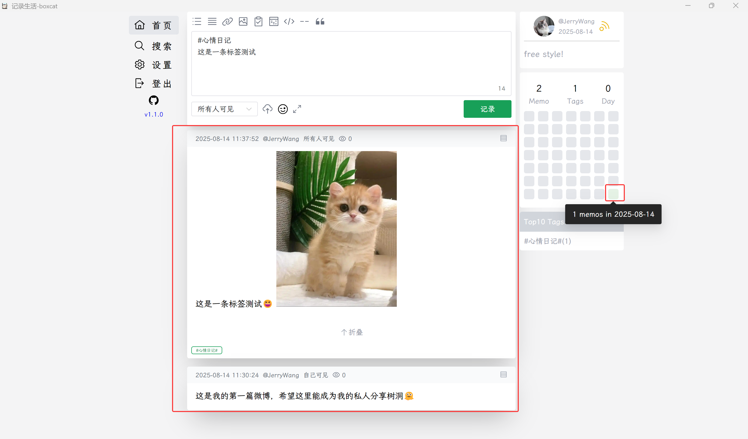This screenshot has height=439, width=748.
Task: Open the v1.1.0 version link
Action: [154, 114]
